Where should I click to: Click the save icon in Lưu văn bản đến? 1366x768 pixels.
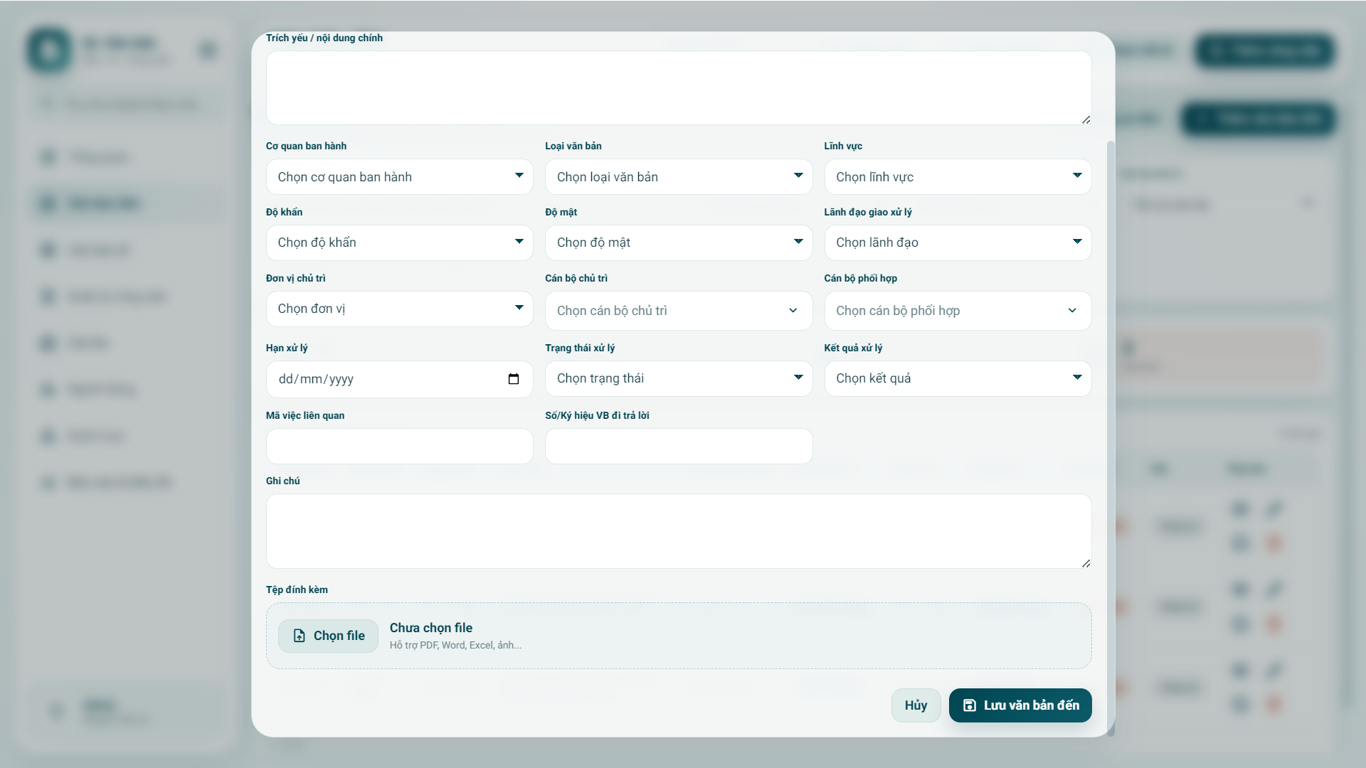click(969, 705)
